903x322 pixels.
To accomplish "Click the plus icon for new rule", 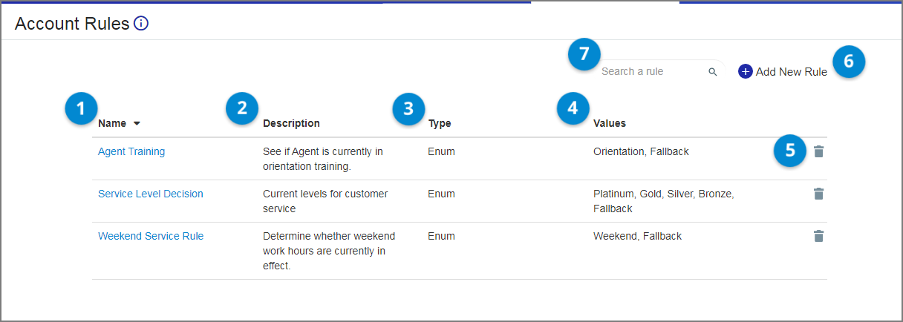I will pos(746,72).
